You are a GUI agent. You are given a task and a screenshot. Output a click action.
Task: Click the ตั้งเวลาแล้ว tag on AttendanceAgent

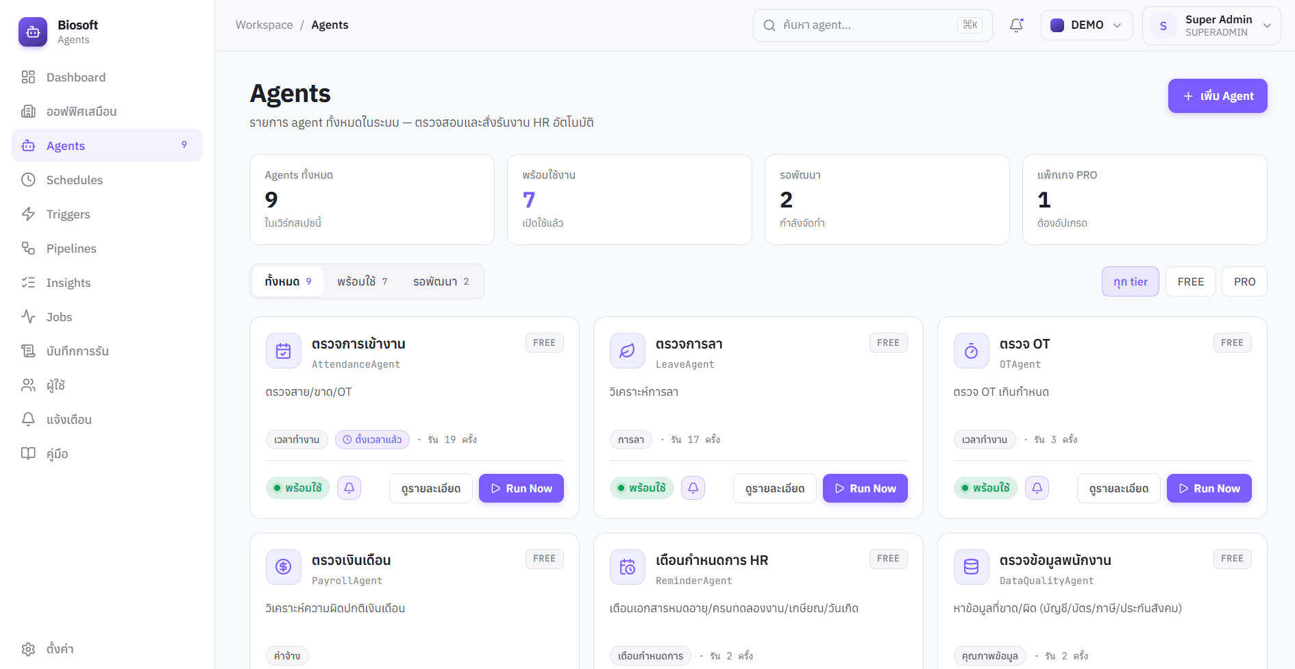pos(373,440)
